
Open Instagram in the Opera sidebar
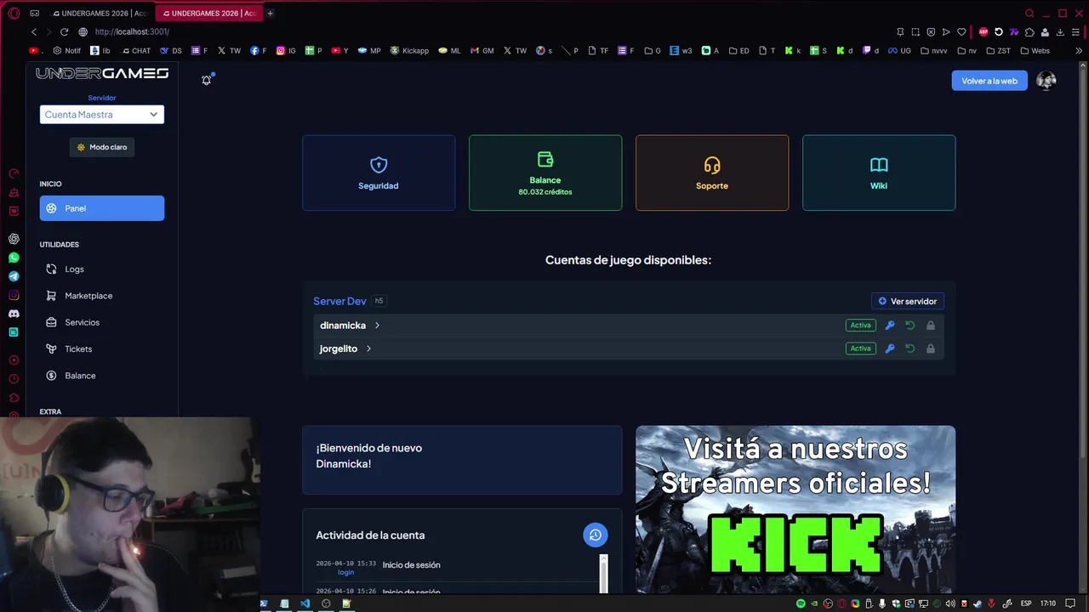(x=14, y=295)
